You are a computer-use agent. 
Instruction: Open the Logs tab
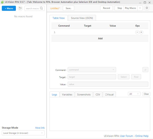point(55,95)
